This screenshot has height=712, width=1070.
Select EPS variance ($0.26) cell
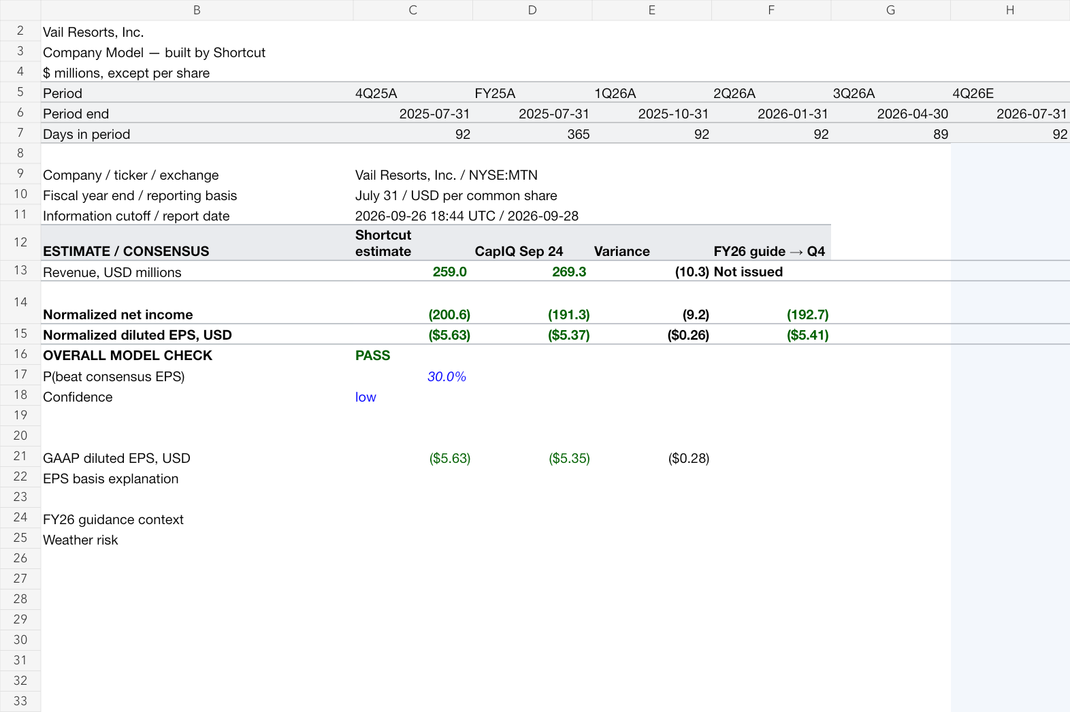[x=651, y=334]
